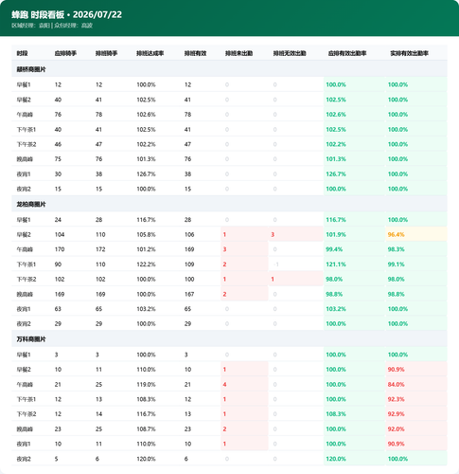This screenshot has width=459, height=474.
Task: Click the value 46 in the 下午茶2 row
Action: 58,144
